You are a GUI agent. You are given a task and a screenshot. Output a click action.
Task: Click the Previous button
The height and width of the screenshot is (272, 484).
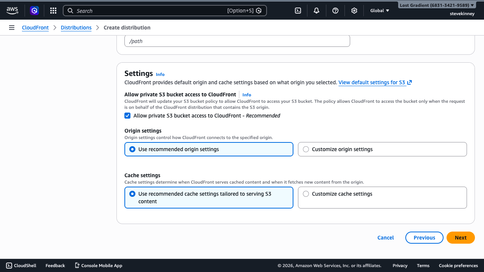(424, 238)
